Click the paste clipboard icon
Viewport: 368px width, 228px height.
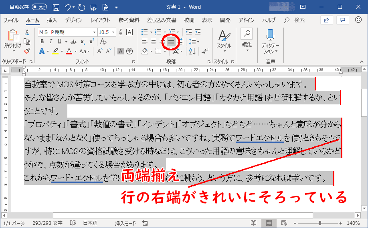point(13,35)
